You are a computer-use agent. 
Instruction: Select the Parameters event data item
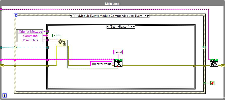tap(30, 40)
